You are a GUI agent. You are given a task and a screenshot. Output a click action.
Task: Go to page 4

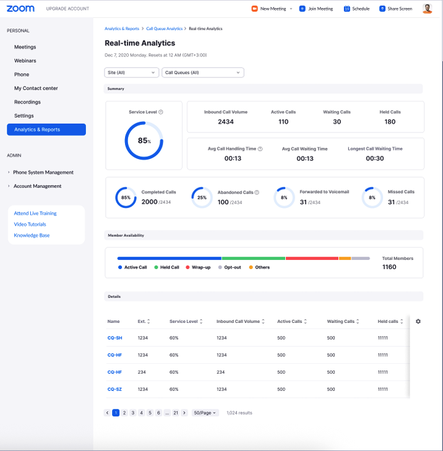[141, 413]
